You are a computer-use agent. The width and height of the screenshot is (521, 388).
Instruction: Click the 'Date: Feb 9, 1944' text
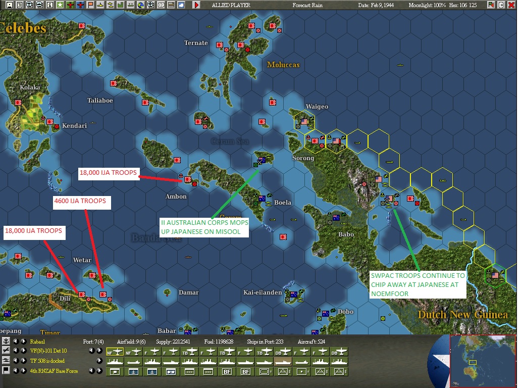[376, 5]
